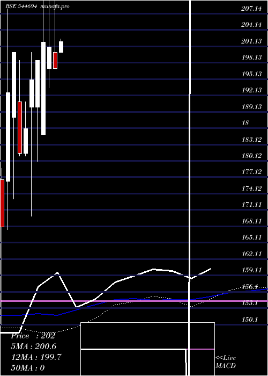Click the pink horizontal line in the MACD box
Viewport: 268px width, 376px height.
200,349
